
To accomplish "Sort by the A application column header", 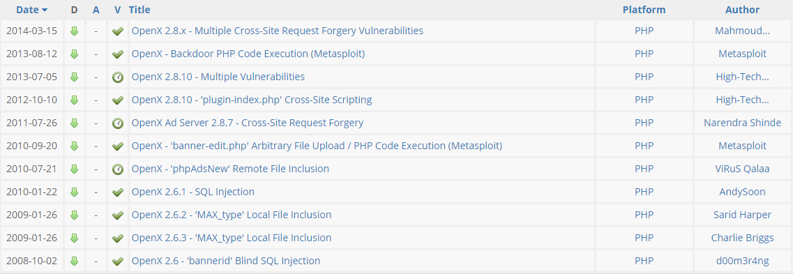I will click(96, 10).
